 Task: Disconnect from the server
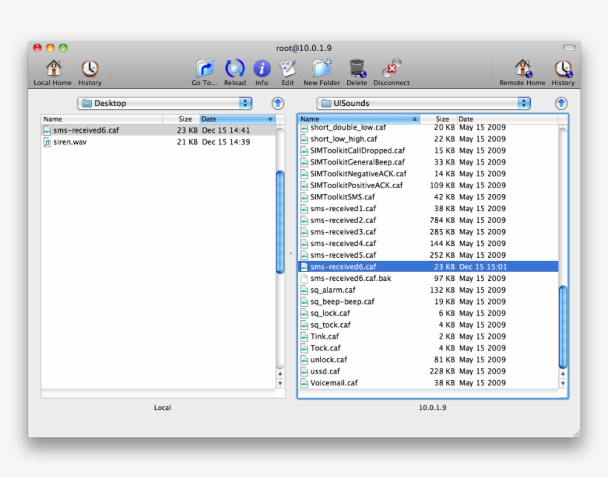pos(391,69)
